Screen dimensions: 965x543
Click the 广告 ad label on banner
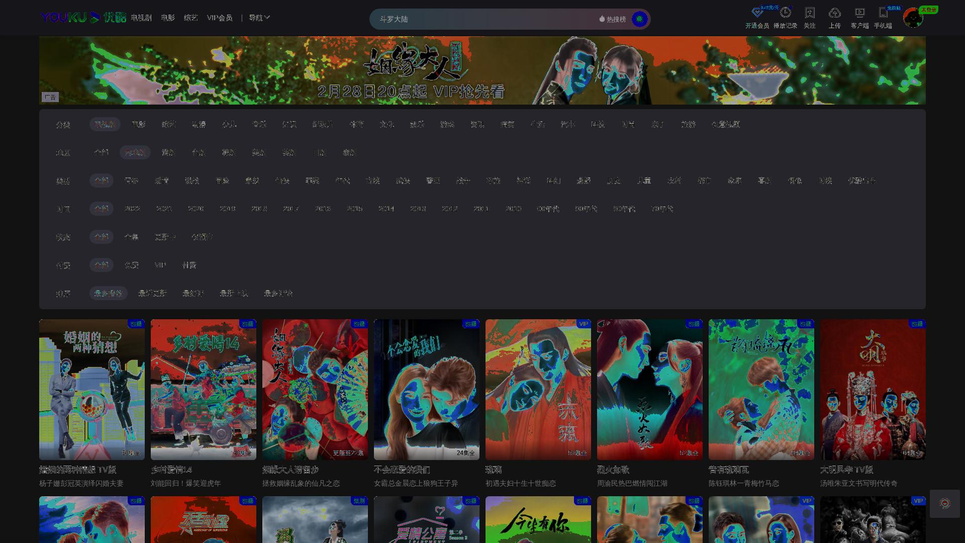50,97
